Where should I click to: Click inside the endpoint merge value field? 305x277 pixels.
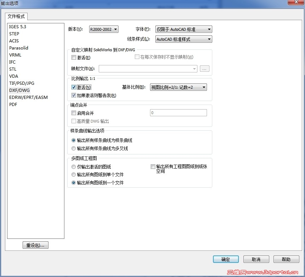(178, 112)
